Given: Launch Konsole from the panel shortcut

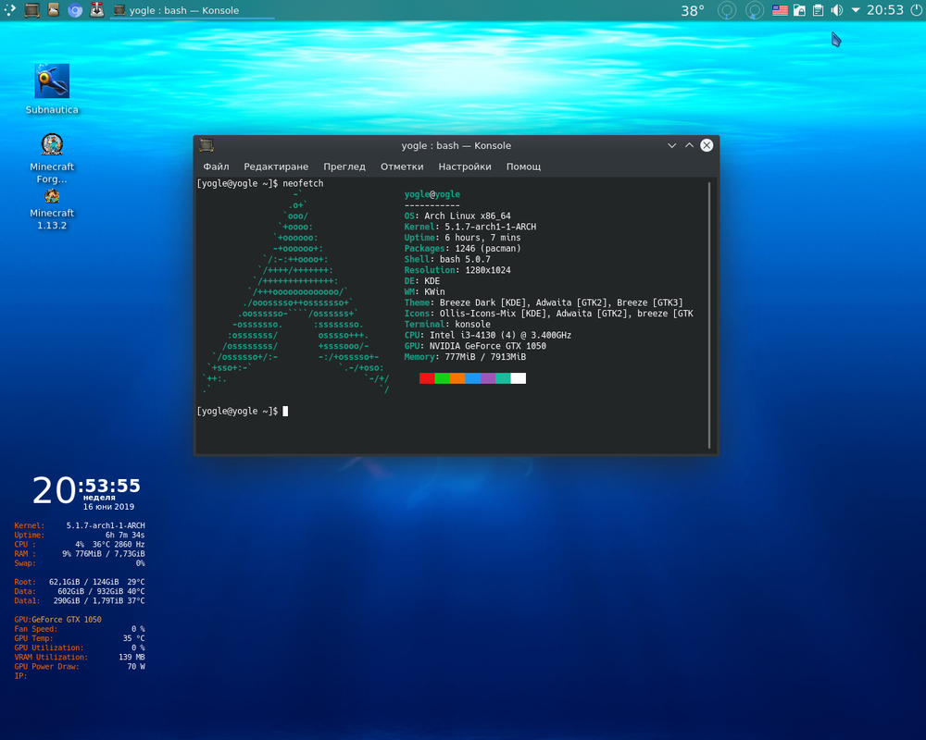Looking at the screenshot, I should 31,10.
